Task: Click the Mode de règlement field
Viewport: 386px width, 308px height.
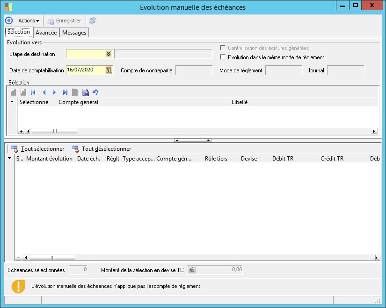Action: (284, 70)
